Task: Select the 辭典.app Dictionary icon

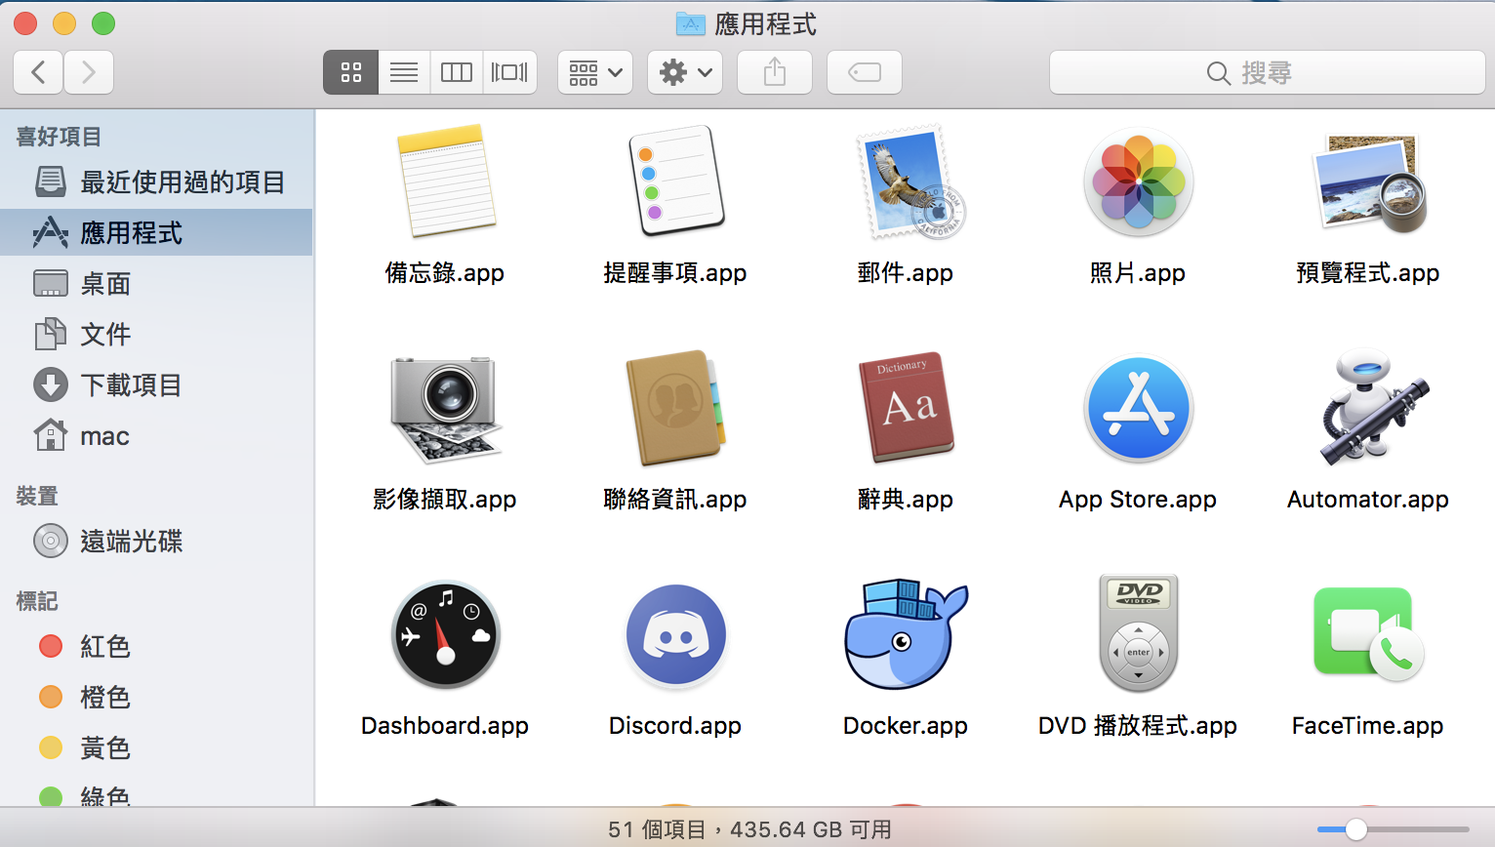Action: click(x=906, y=407)
